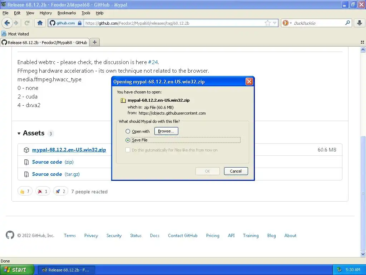Viewport: 366px width, 275px height.
Task: Open the Status footer link
Action: pyautogui.click(x=135, y=236)
